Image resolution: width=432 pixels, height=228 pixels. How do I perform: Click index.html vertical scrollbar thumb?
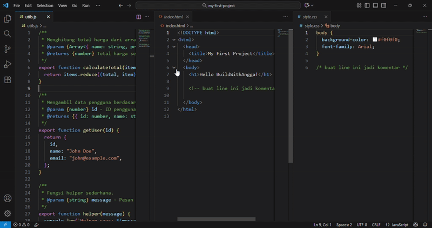point(291,95)
